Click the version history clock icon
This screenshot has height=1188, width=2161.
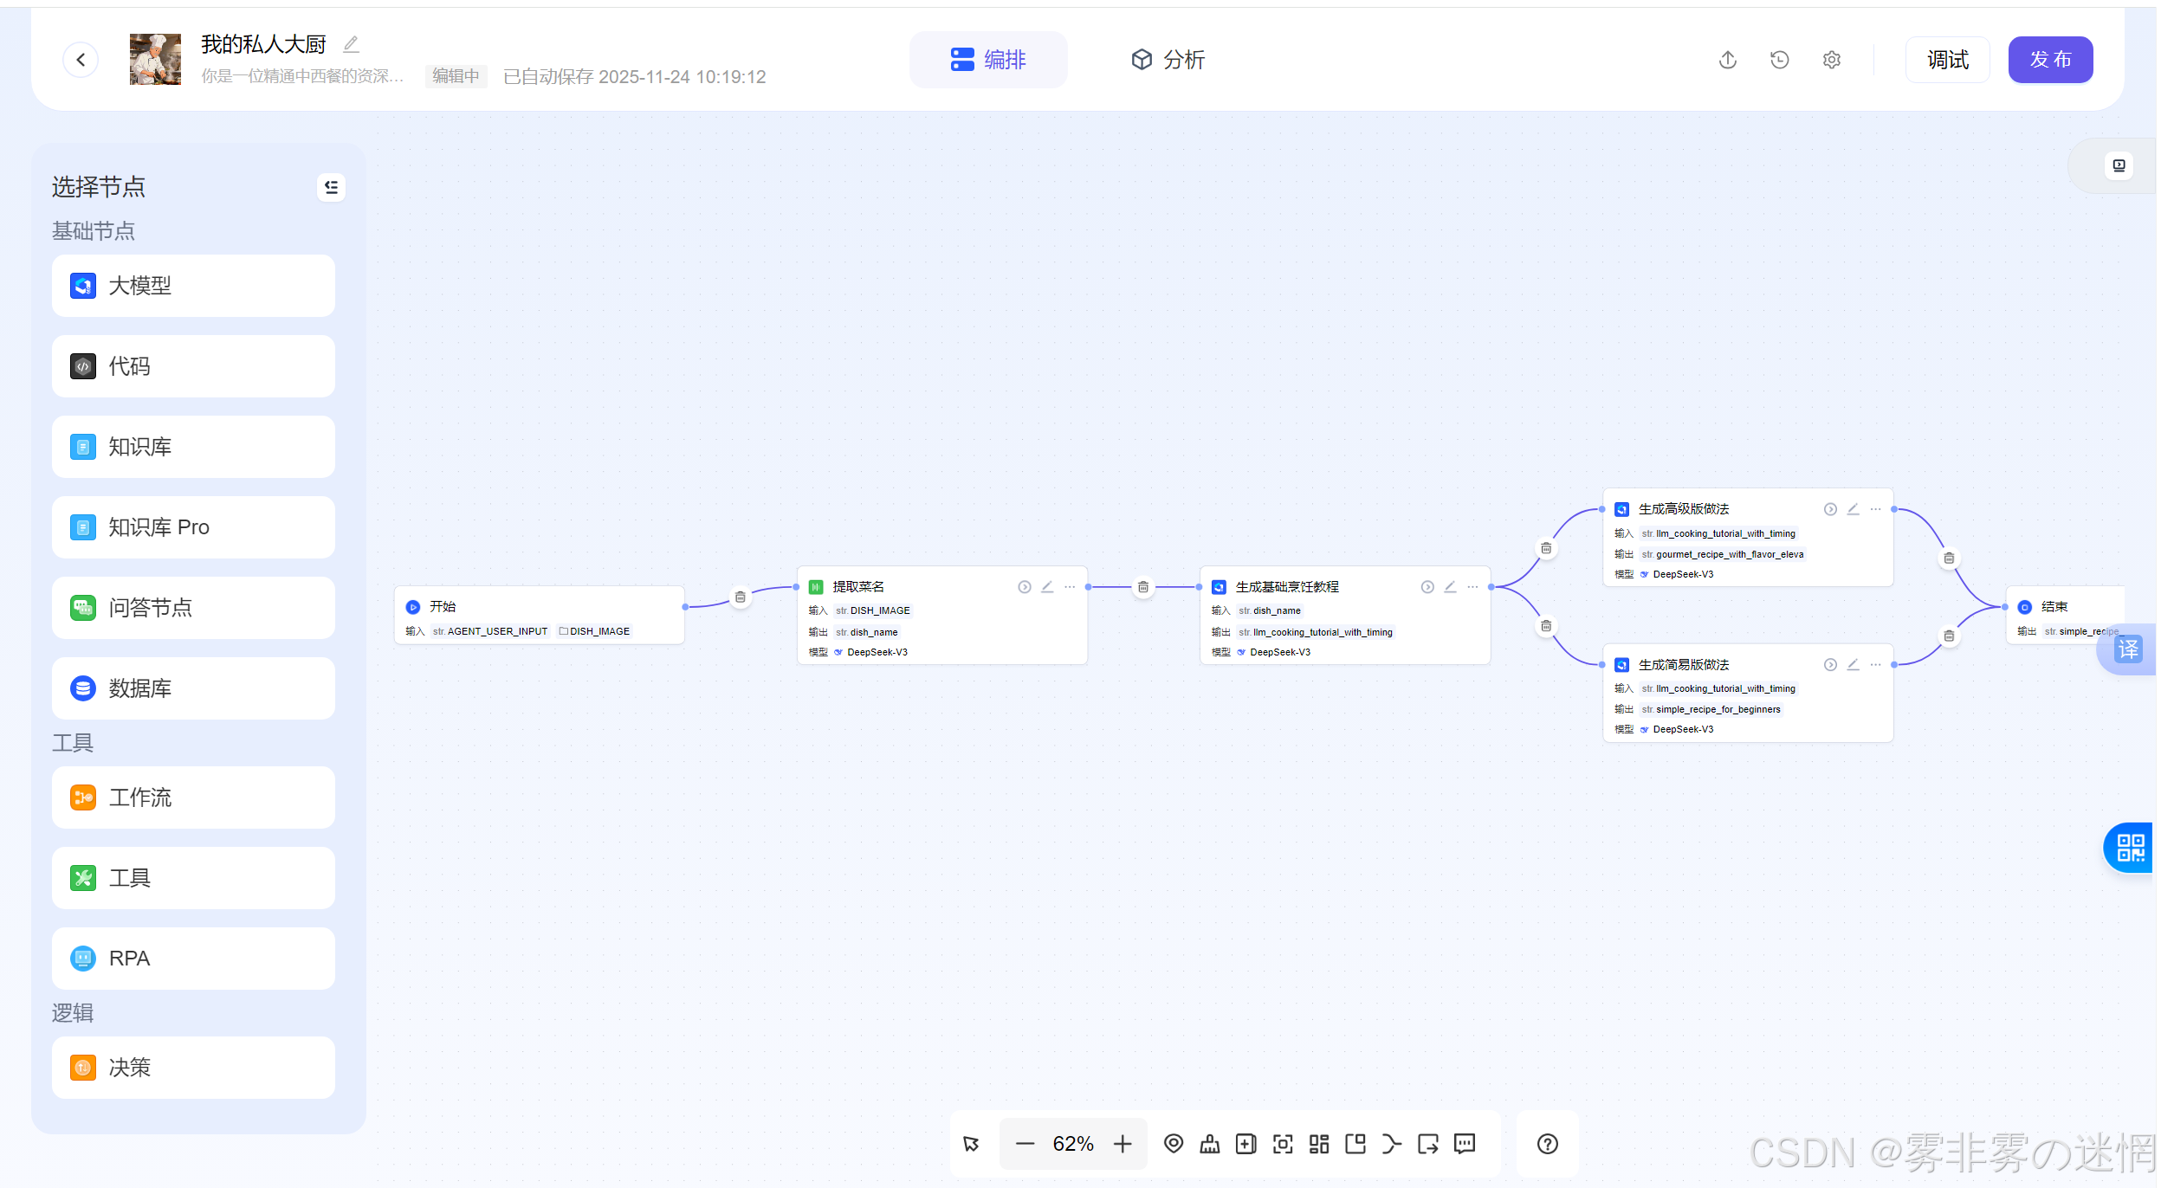tap(1779, 60)
